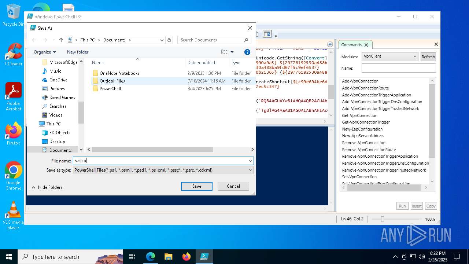Click the command Name filter field
Image resolution: width=469 pixels, height=264 pixels.
pos(399,68)
